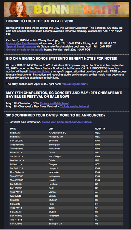
Task: Click Chesapeake Bay Blues Festival tickets link
Action: (74, 106)
